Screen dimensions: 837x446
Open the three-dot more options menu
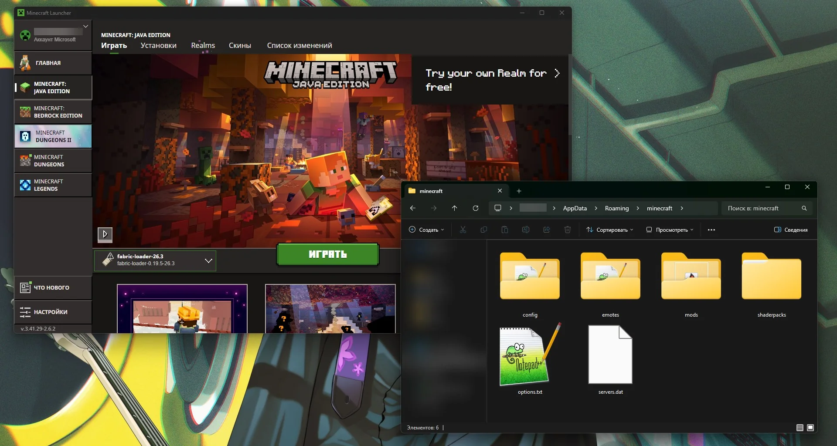click(711, 230)
